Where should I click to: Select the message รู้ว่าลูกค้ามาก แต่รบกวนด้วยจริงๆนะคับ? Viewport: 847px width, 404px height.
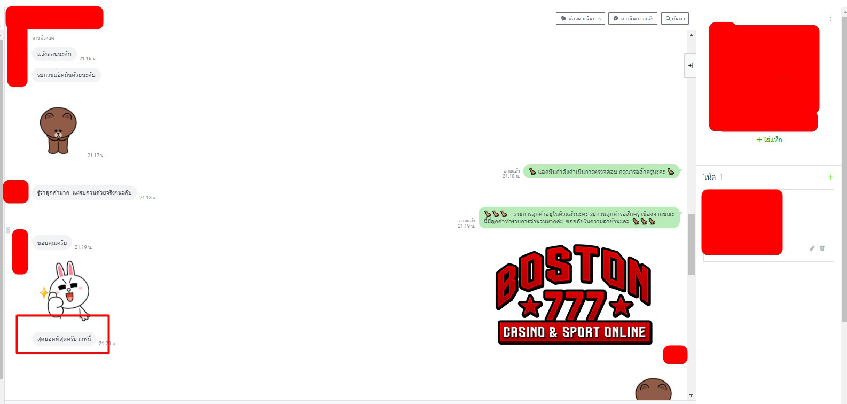(84, 192)
